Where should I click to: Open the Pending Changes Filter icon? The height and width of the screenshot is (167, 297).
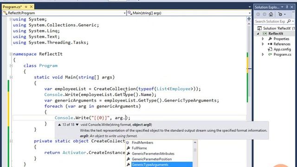point(280,14)
